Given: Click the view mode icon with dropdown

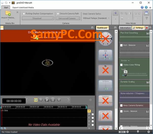Looking at the screenshot, I should pos(115,13).
